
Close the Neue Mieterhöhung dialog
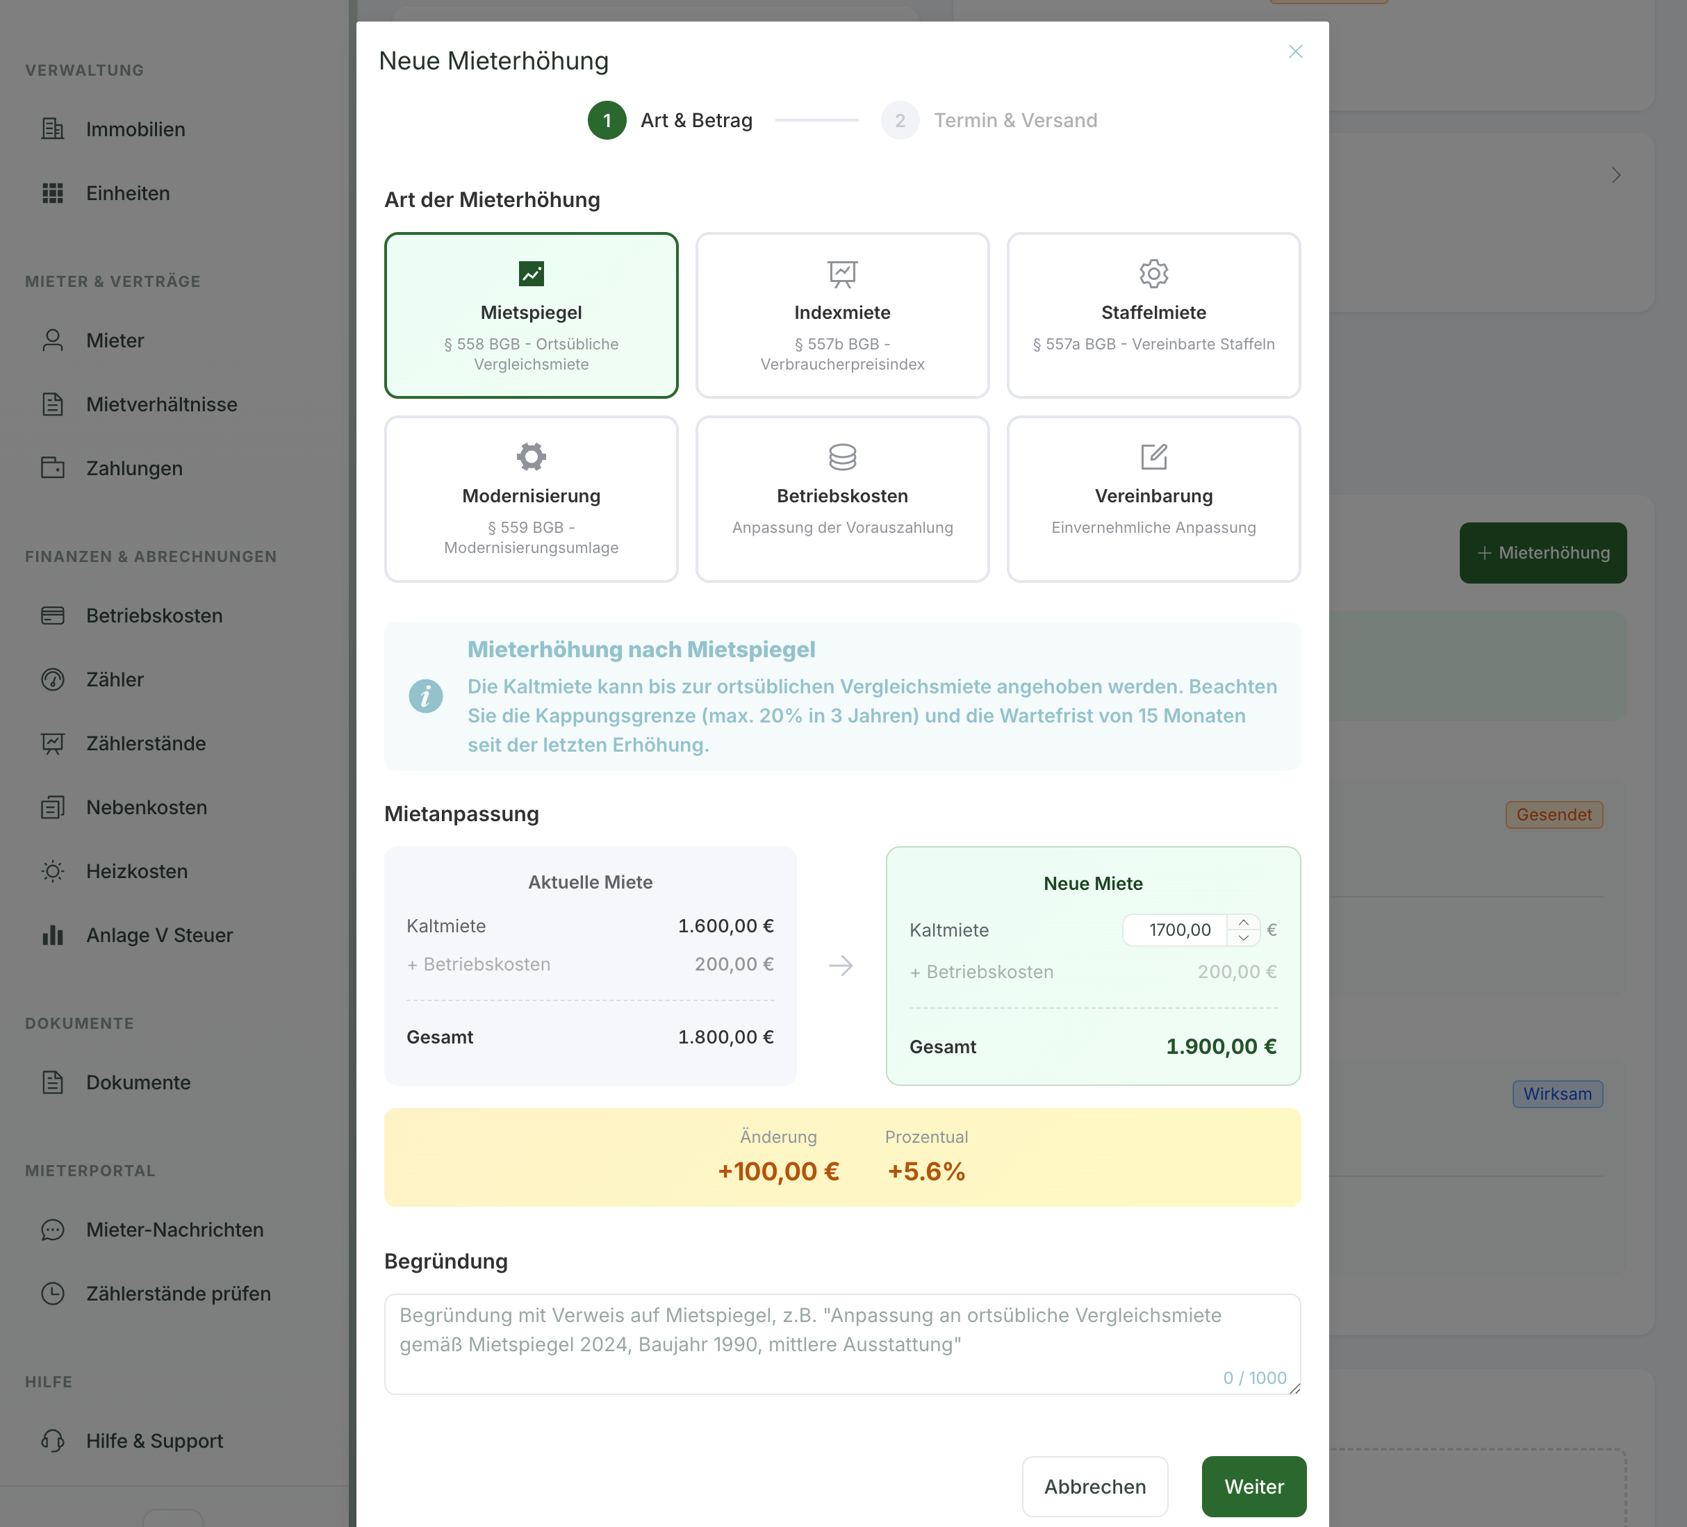tap(1294, 52)
